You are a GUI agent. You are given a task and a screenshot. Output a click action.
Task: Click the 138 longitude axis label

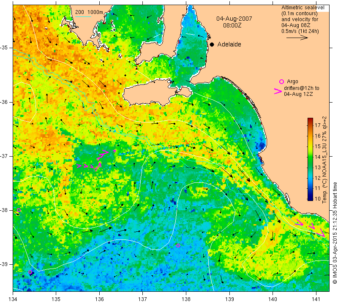point(186,299)
